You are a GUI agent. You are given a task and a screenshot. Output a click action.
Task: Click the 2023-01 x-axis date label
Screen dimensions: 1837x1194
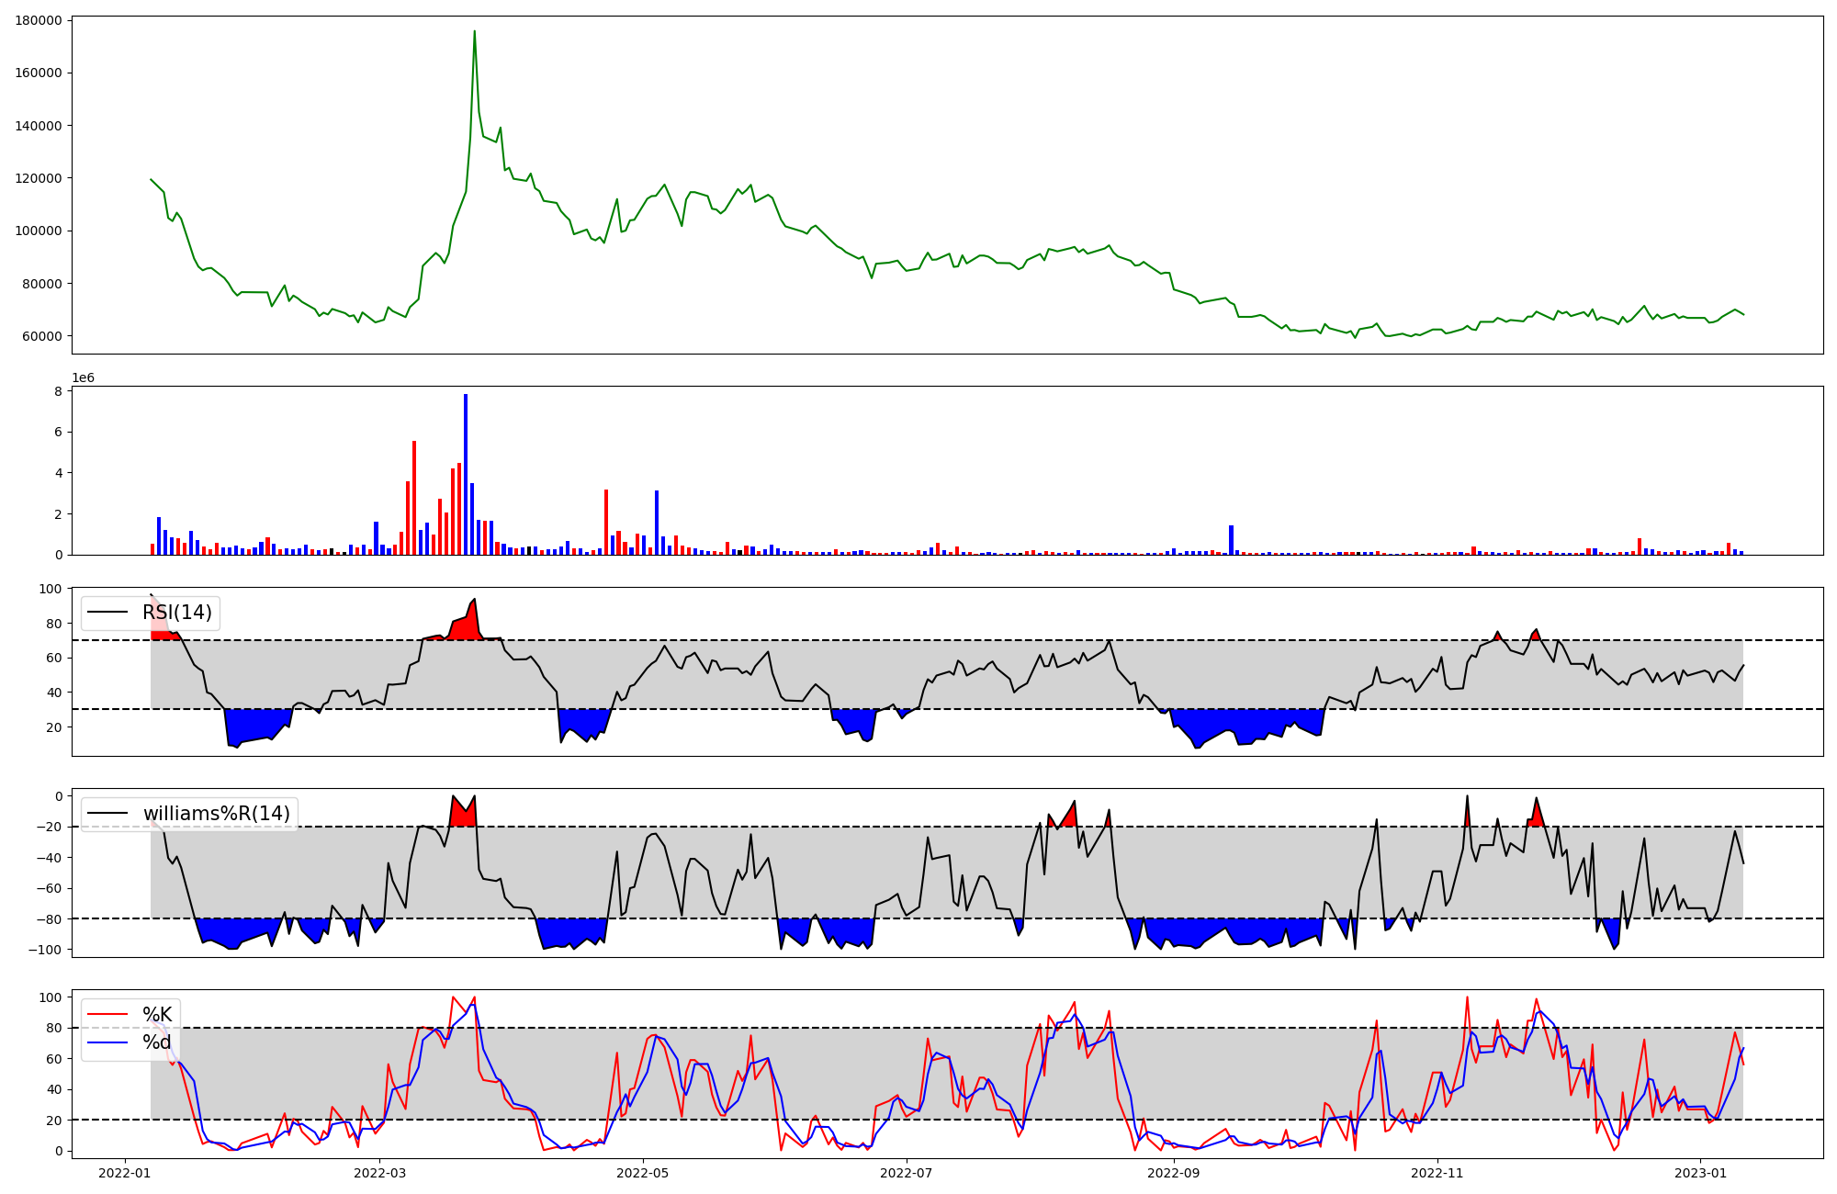coord(1701,1173)
